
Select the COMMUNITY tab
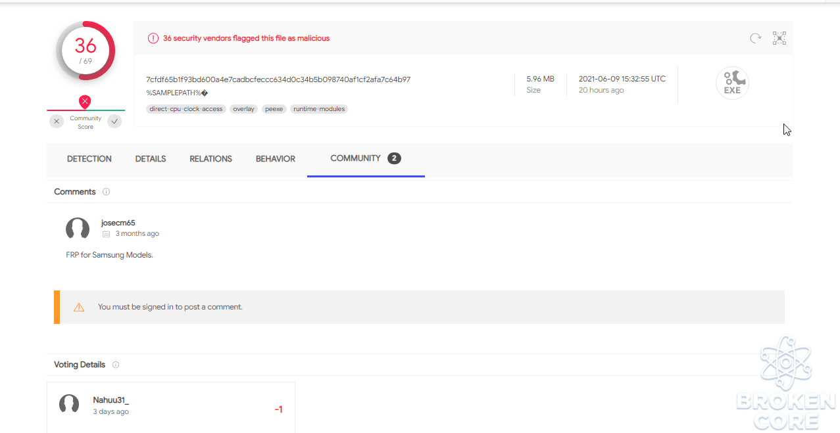point(366,158)
